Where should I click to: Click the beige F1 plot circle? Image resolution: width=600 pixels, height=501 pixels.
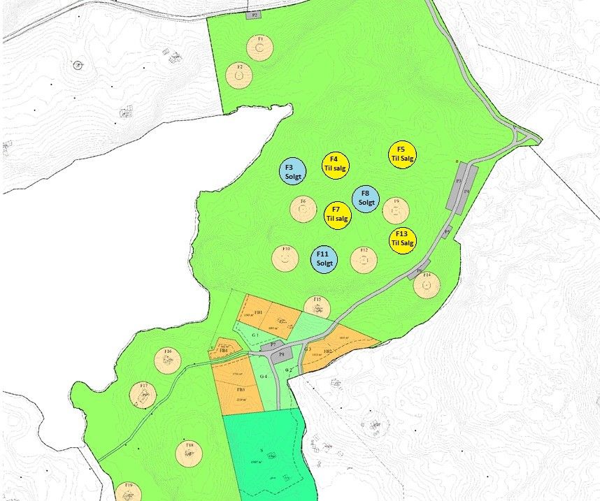[x=259, y=48]
